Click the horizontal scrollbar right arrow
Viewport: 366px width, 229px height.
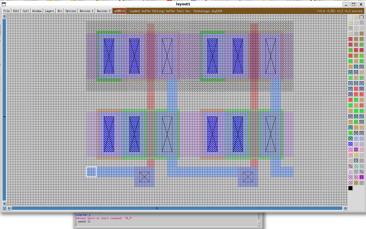[x=345, y=208]
